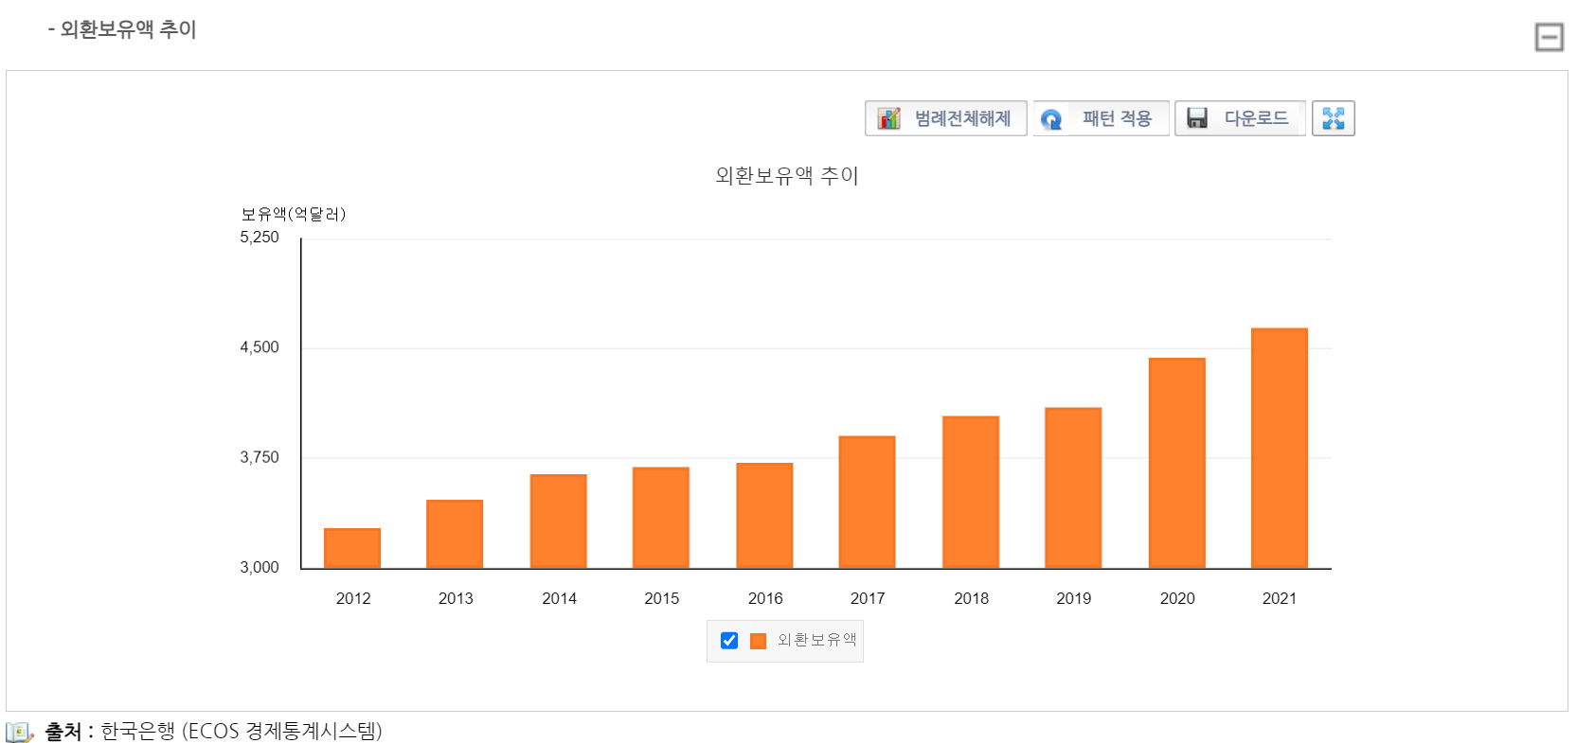Click the blue pattern icon beside 패턴 적용
The height and width of the screenshot is (743, 1577).
click(1051, 119)
